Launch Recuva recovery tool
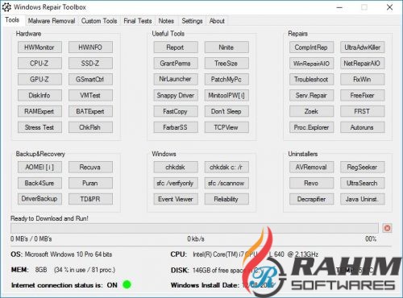This screenshot has height=298, width=403. (90, 167)
